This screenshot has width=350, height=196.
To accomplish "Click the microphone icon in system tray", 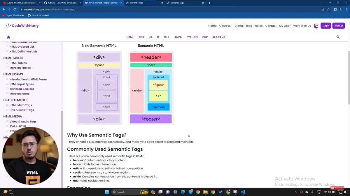I will (x=312, y=192).
